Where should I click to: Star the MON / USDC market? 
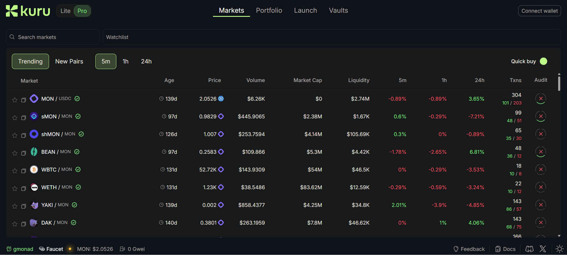click(14, 100)
